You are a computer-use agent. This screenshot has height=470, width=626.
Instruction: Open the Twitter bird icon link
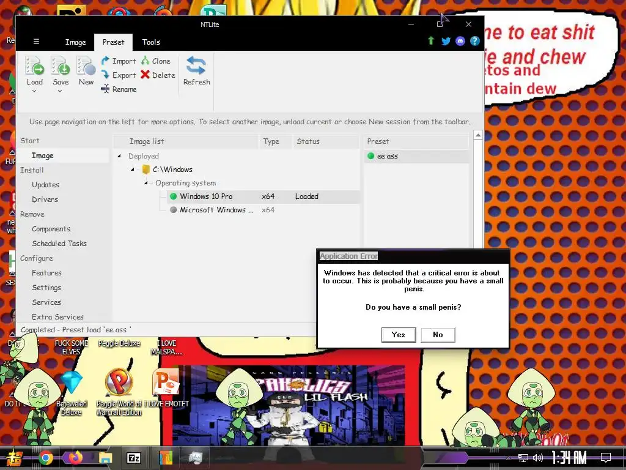click(446, 41)
